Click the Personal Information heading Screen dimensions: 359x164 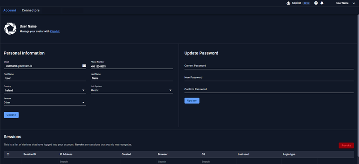24,53
